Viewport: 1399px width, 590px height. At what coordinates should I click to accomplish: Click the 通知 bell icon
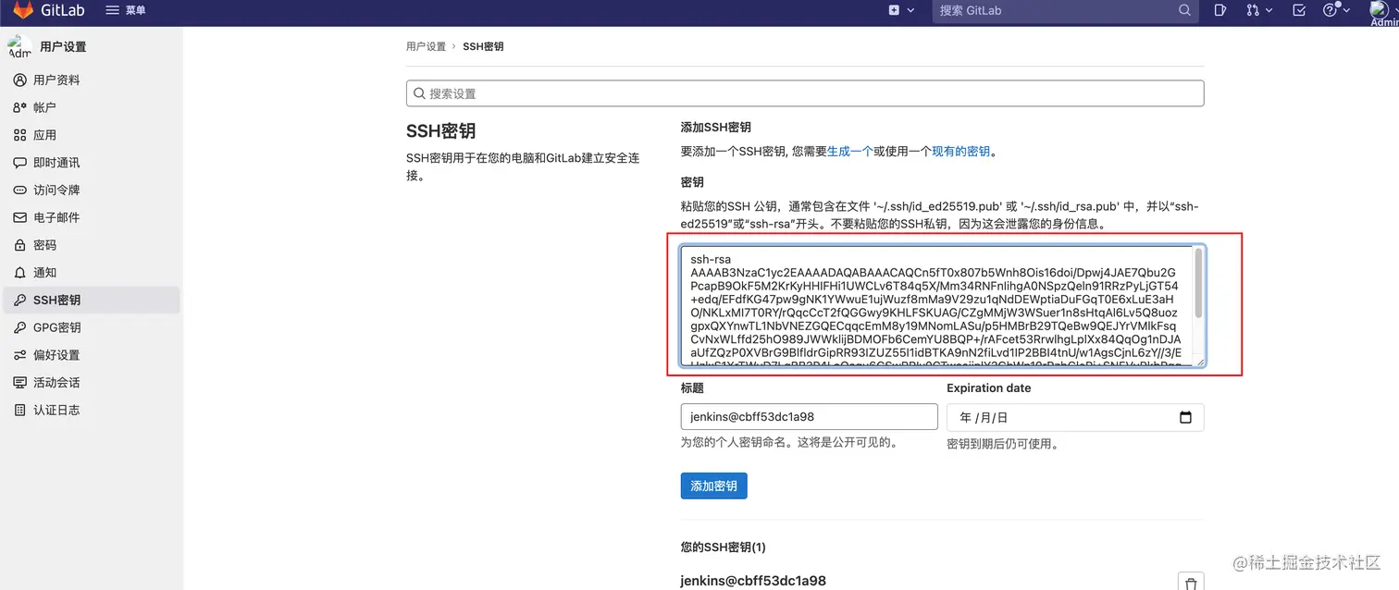tap(19, 273)
